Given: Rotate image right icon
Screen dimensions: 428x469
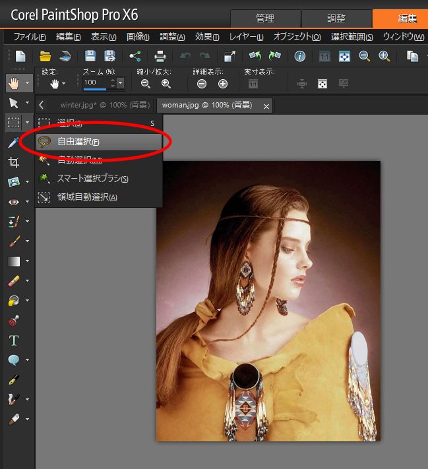Looking at the screenshot, I should pyautogui.click(x=274, y=56).
